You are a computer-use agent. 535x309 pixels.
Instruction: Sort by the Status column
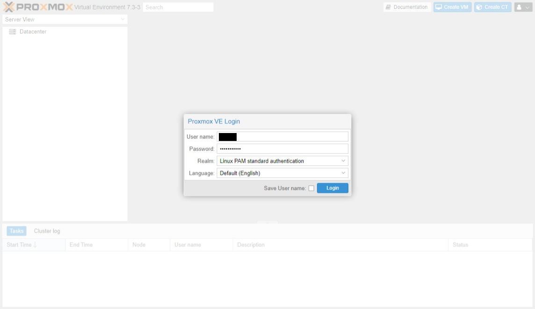490,245
